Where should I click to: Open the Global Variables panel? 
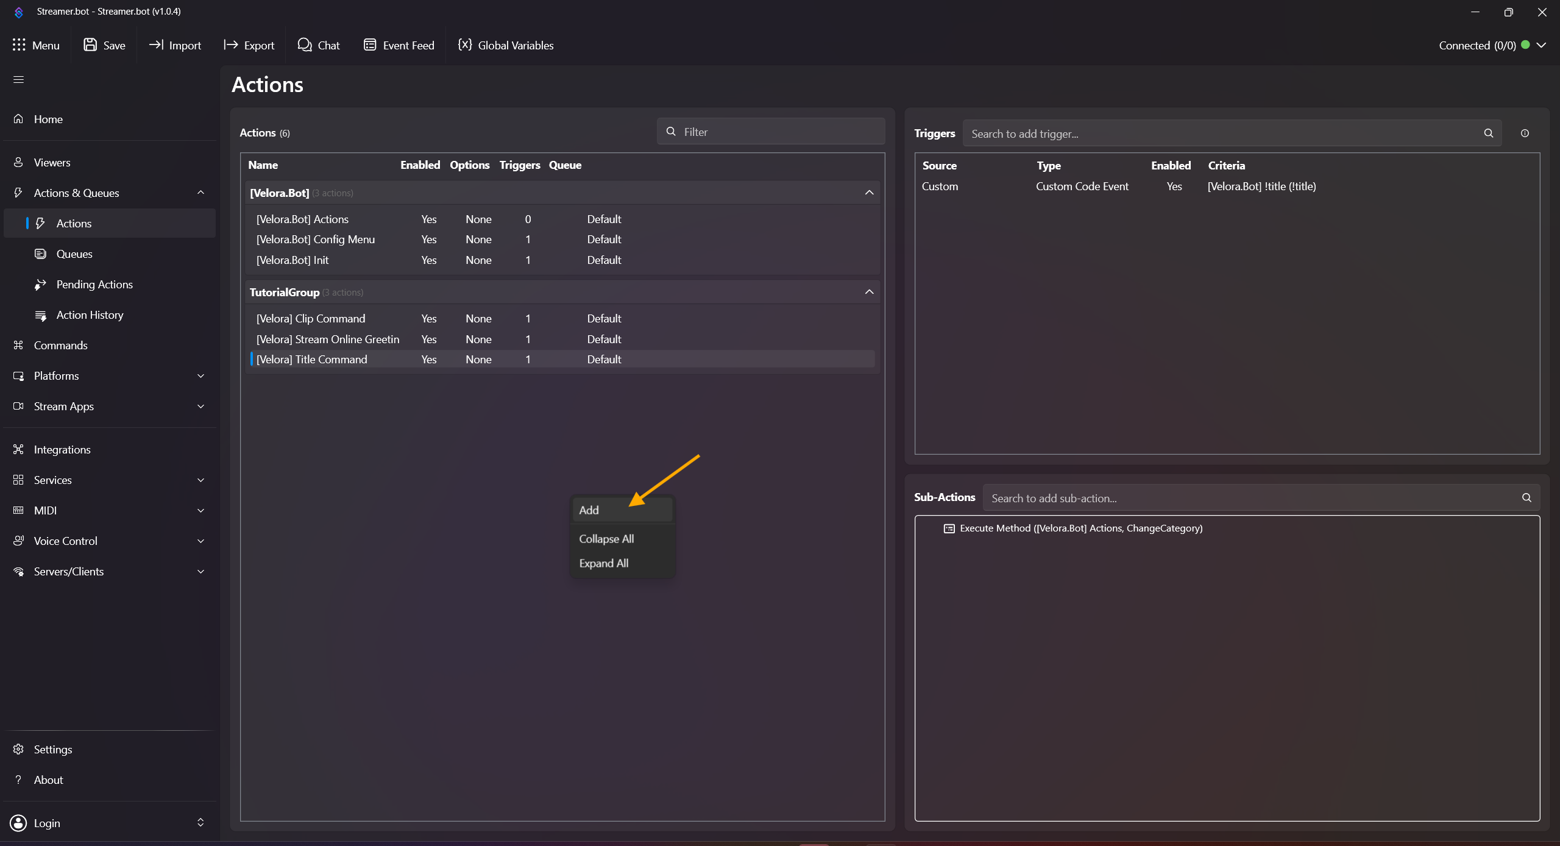[x=505, y=45]
